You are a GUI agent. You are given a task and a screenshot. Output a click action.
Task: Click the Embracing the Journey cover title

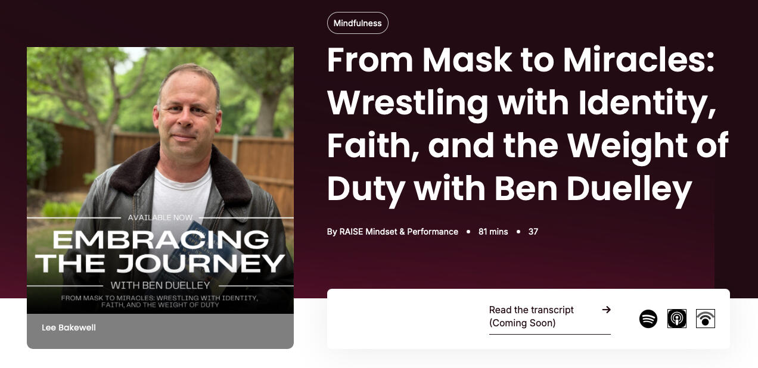click(160, 251)
